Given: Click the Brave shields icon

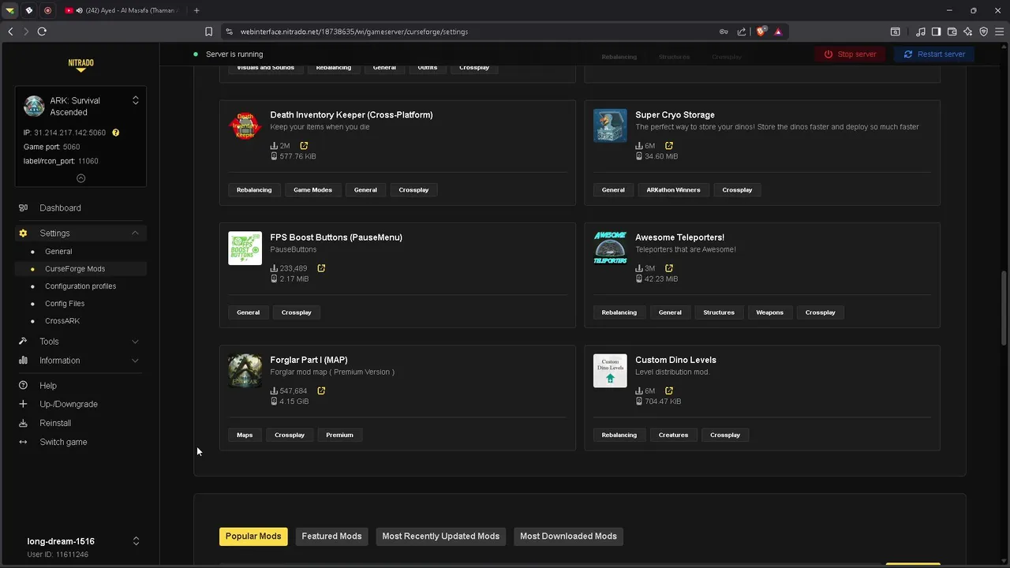Looking at the screenshot, I should (761, 32).
